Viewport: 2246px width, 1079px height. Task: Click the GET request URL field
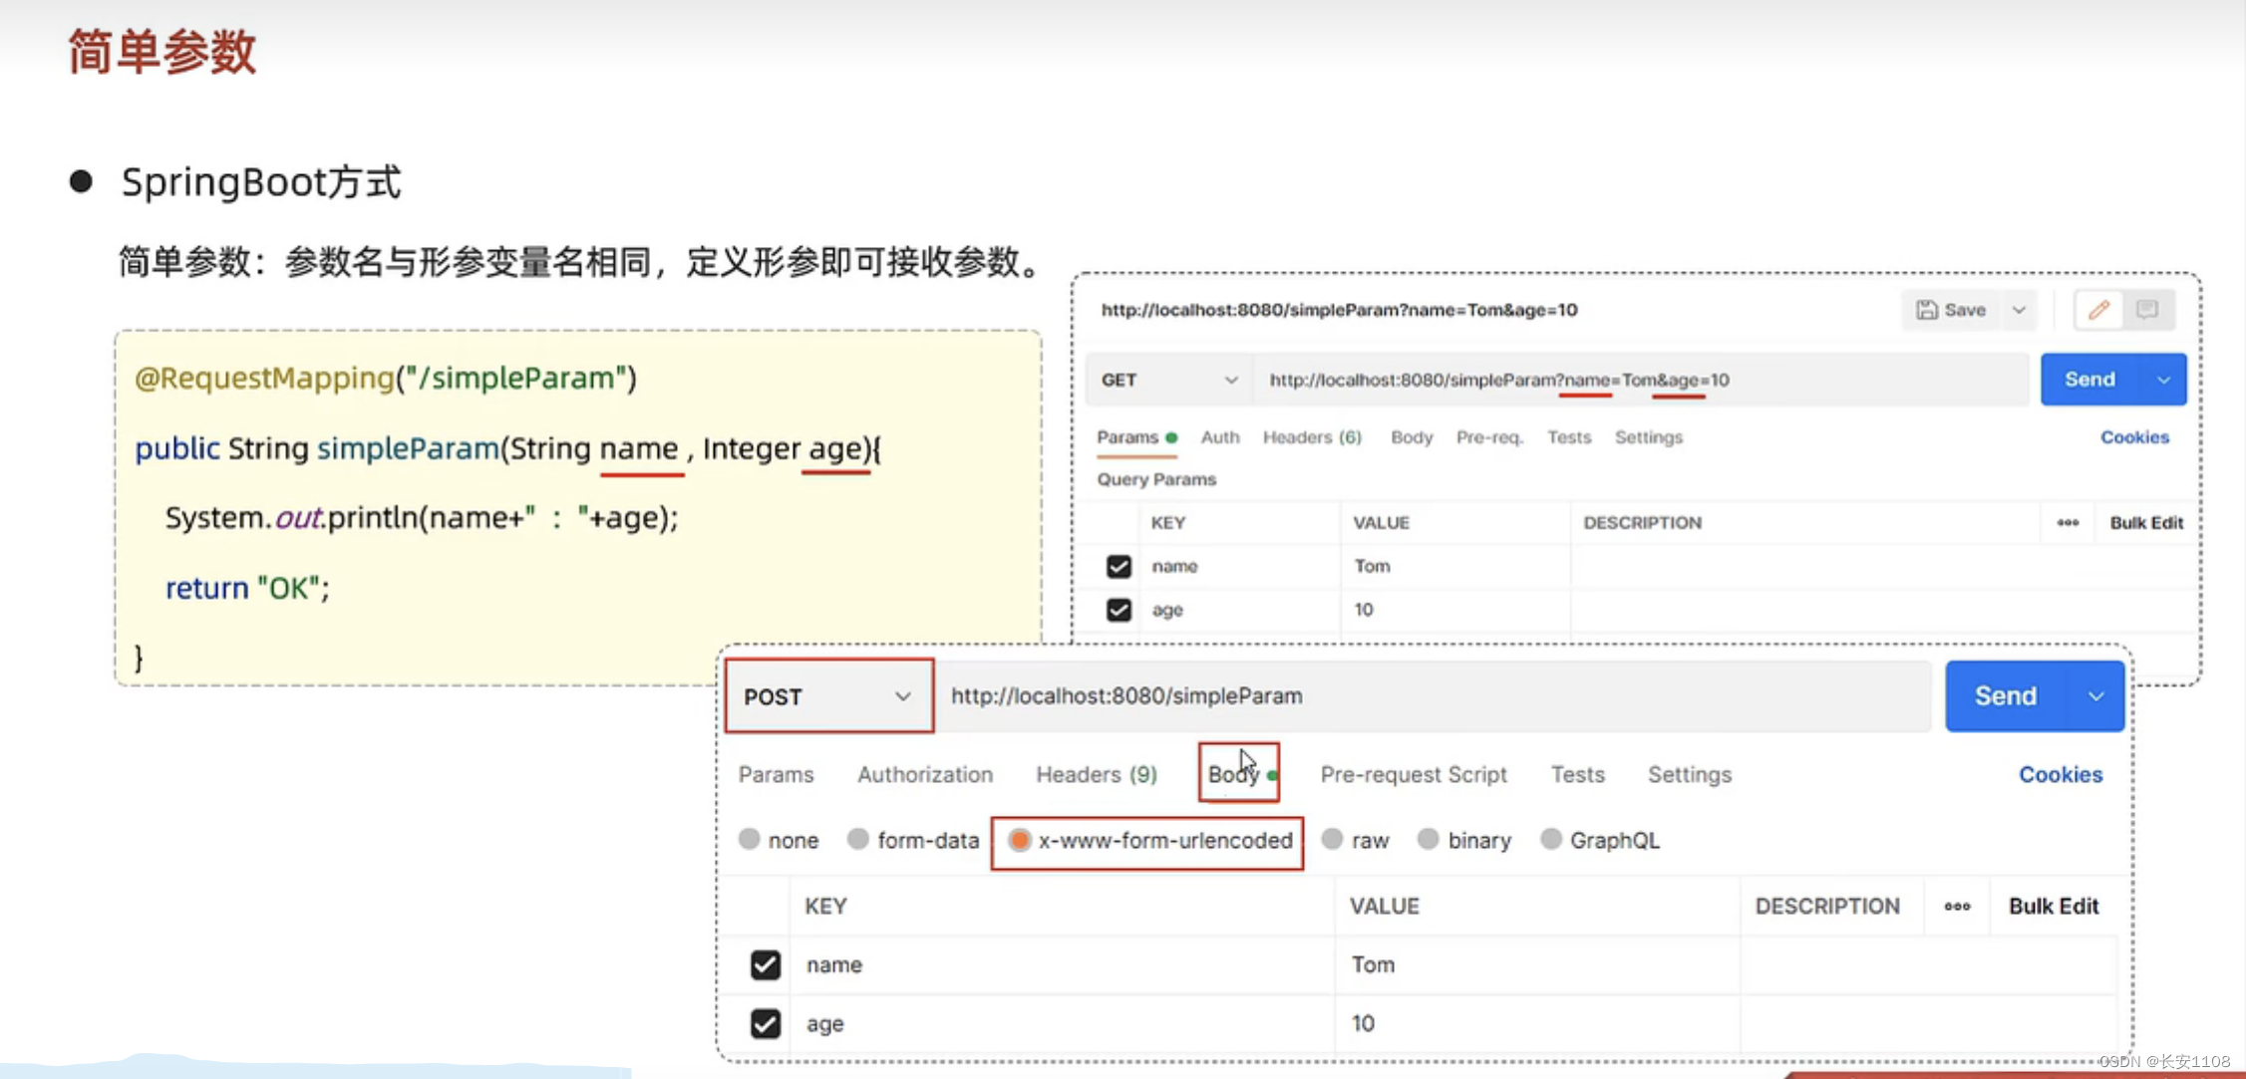pos(1641,380)
